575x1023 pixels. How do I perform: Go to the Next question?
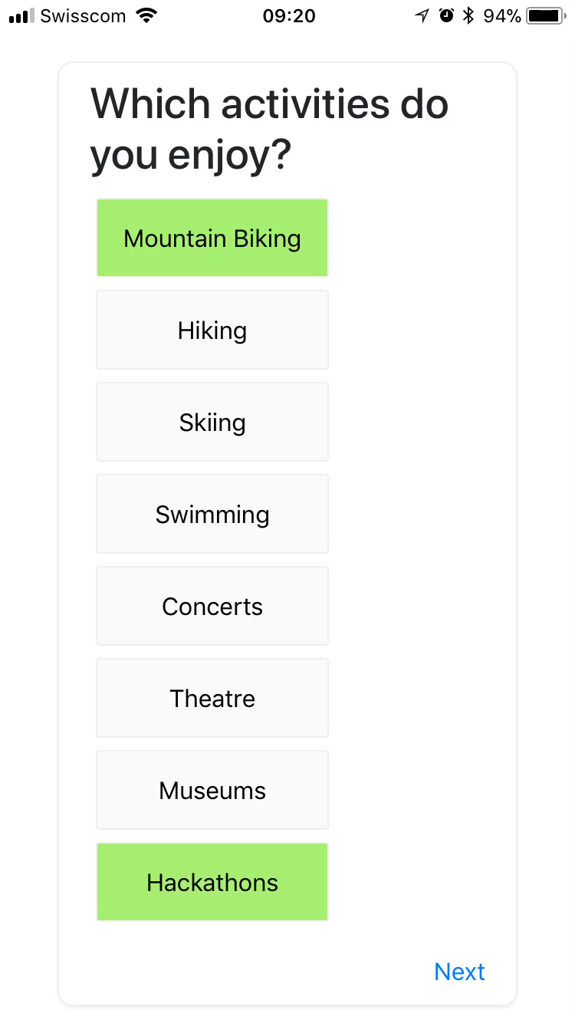coord(459,972)
